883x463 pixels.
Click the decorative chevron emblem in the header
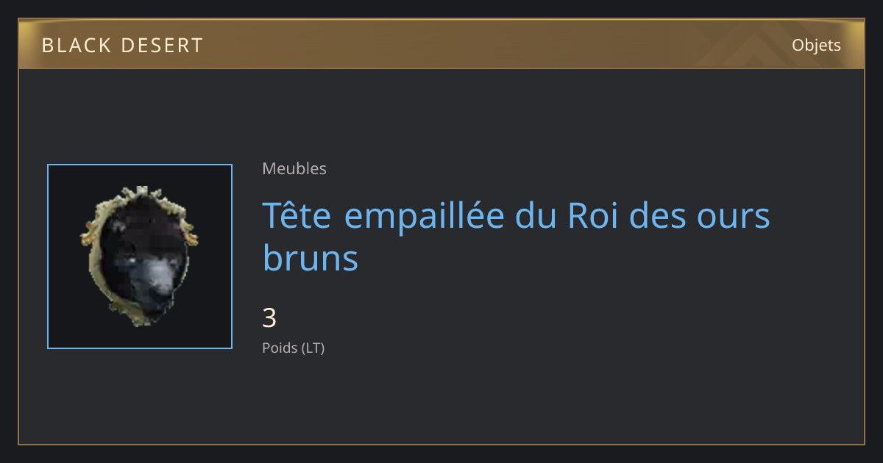tap(765, 44)
